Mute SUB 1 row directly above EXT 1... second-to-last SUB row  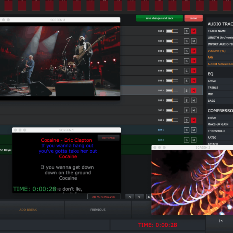[193, 110]
